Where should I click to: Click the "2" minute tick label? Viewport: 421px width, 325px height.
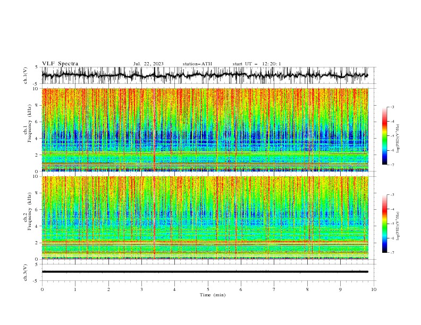click(x=108, y=289)
